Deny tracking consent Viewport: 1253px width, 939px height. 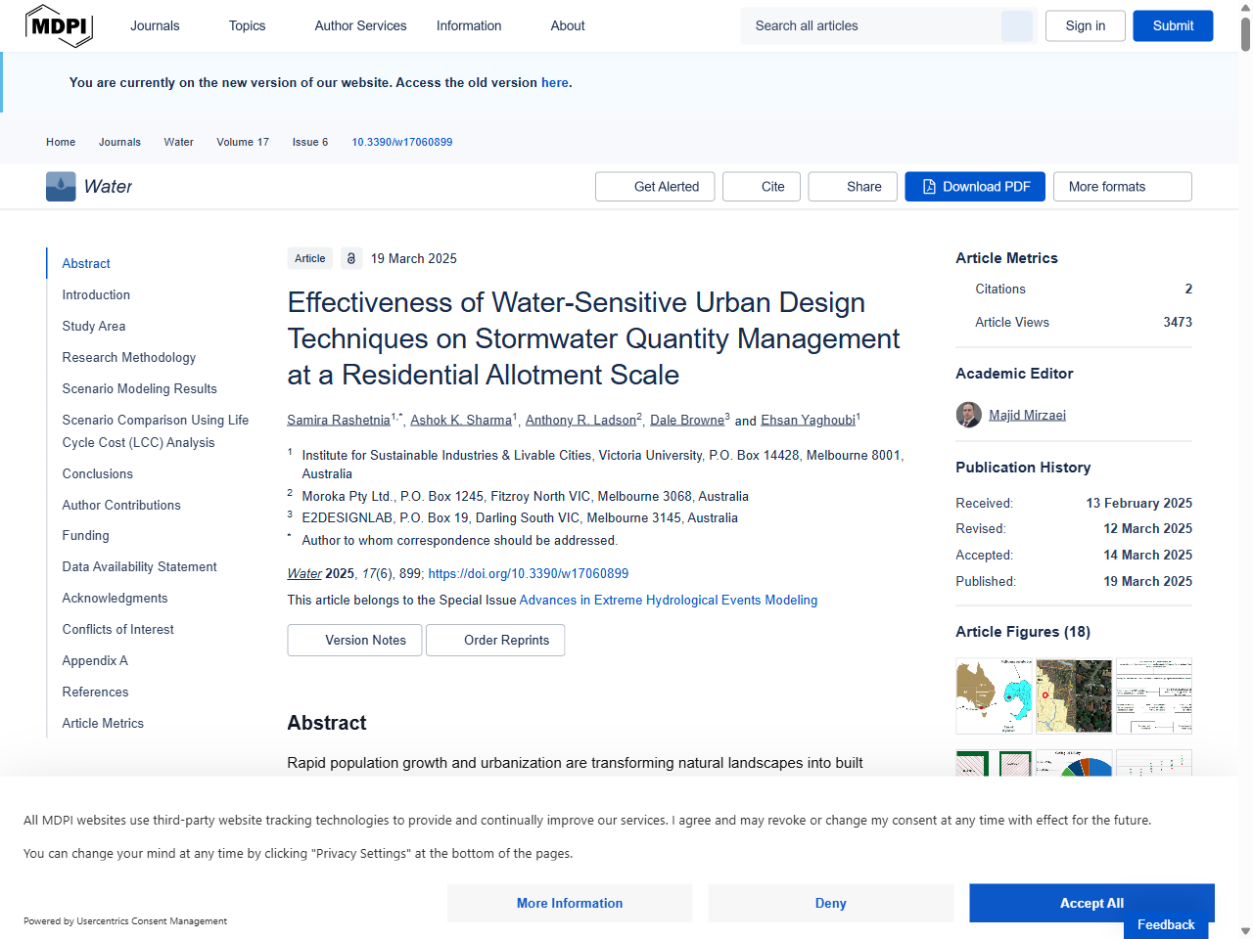coord(830,903)
